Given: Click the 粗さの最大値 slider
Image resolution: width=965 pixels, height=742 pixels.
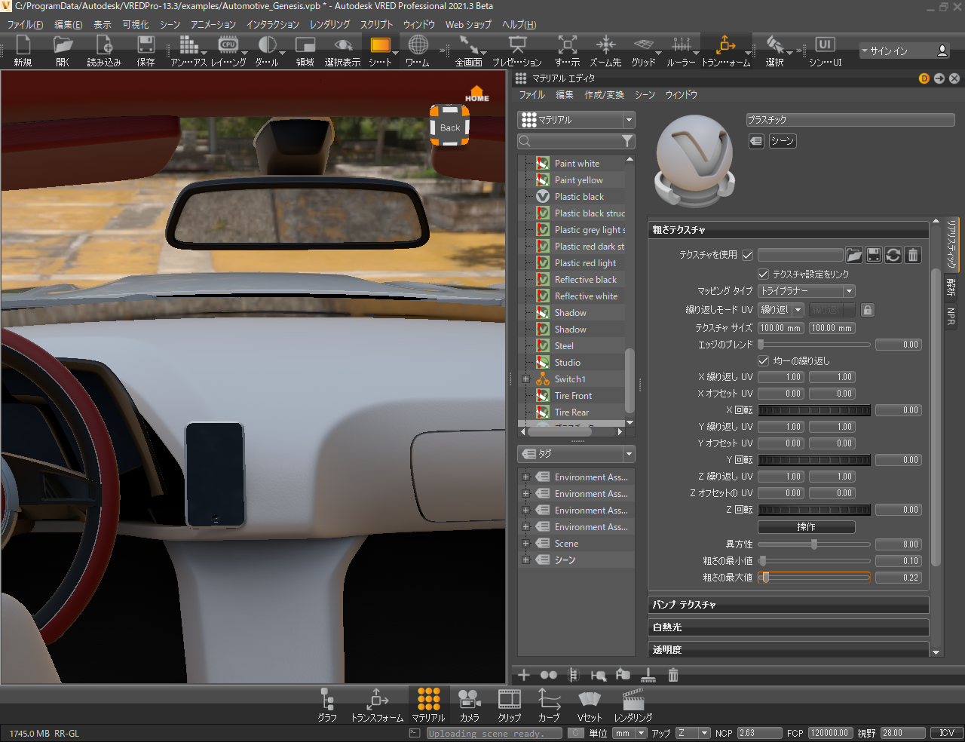Looking at the screenshot, I should 814,578.
